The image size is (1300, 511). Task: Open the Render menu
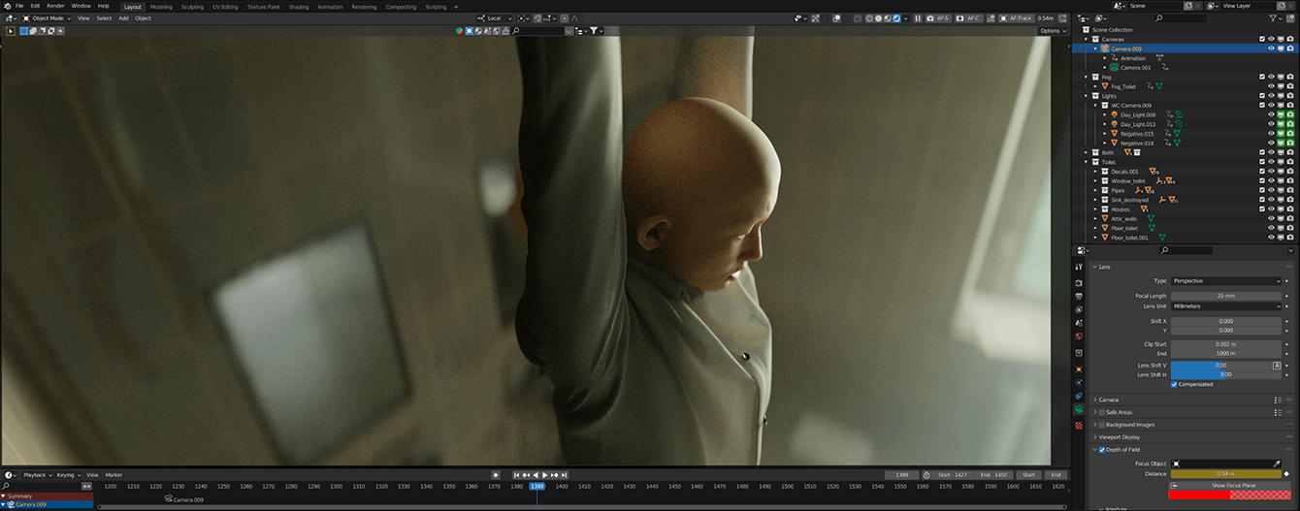tap(55, 6)
